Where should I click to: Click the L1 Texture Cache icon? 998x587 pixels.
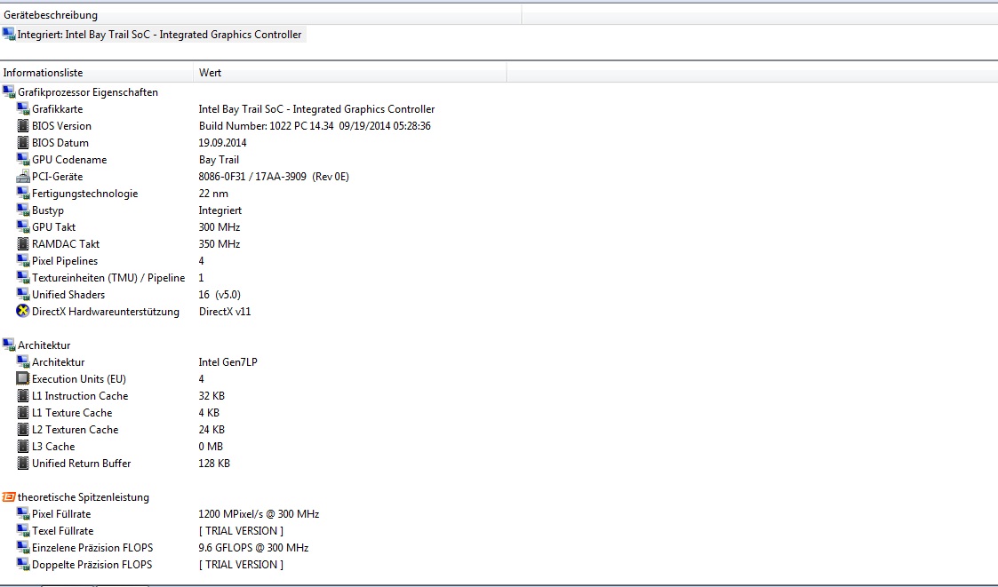[23, 413]
